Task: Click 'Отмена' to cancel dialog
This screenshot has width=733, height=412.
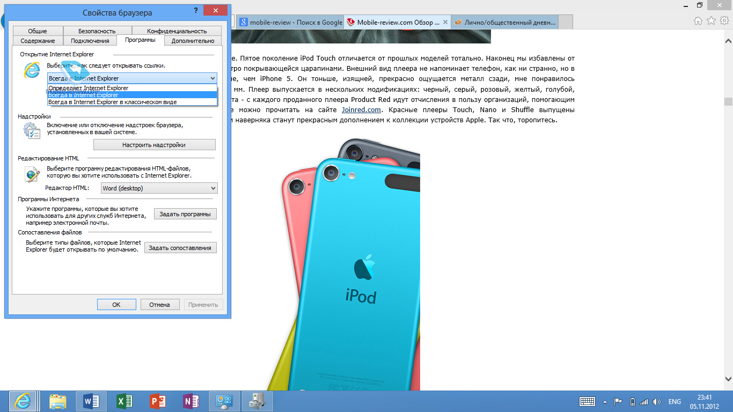Action: [160, 305]
